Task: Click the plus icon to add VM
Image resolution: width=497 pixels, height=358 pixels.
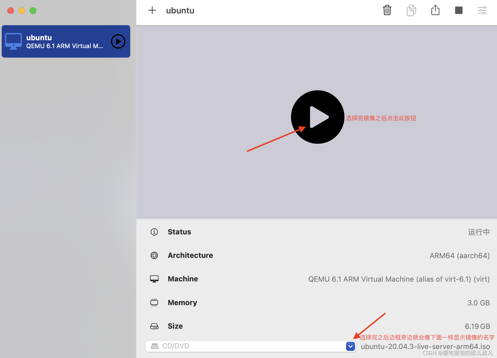Action: tap(152, 10)
